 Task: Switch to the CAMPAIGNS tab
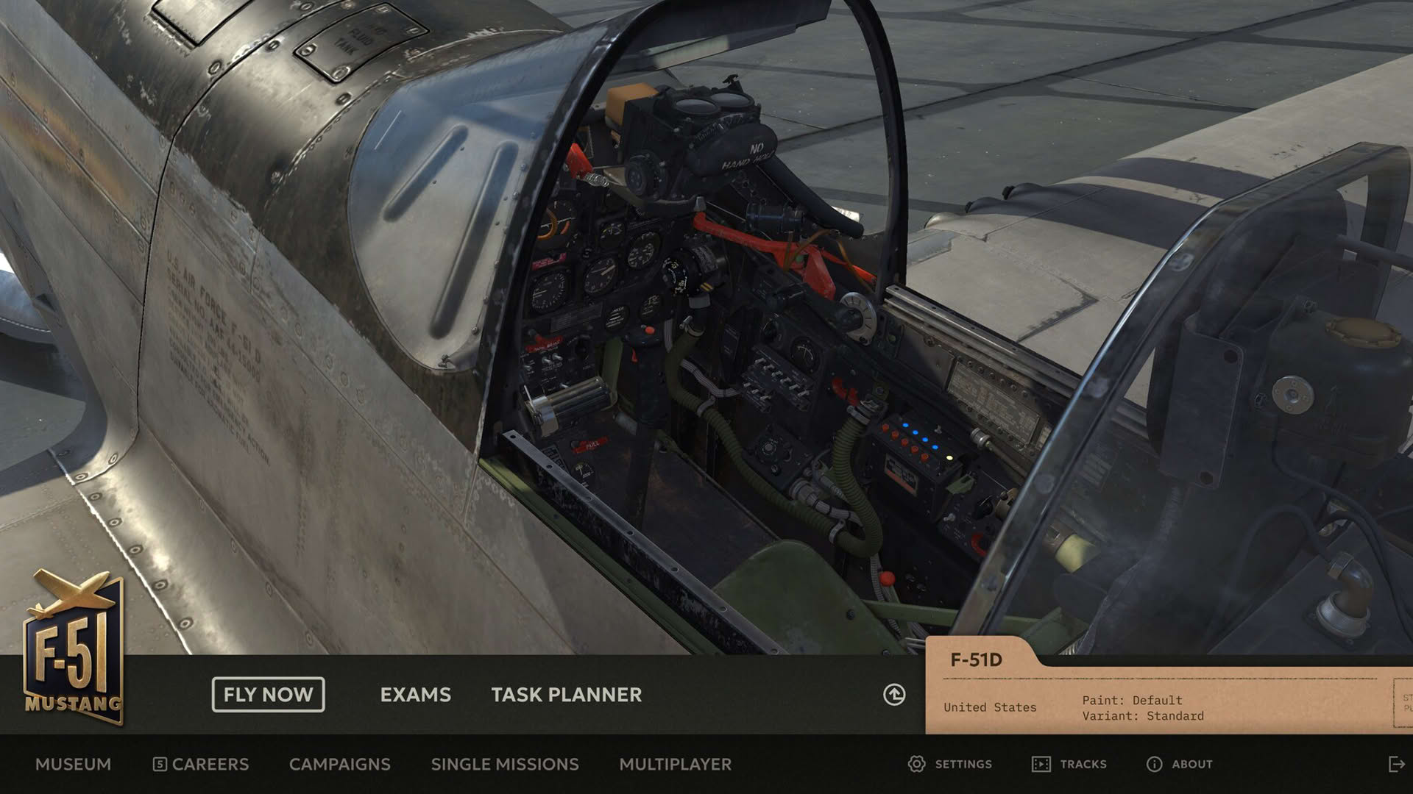coord(339,765)
